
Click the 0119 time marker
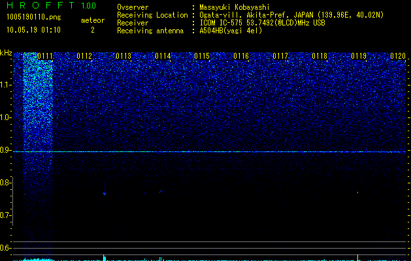click(359, 56)
